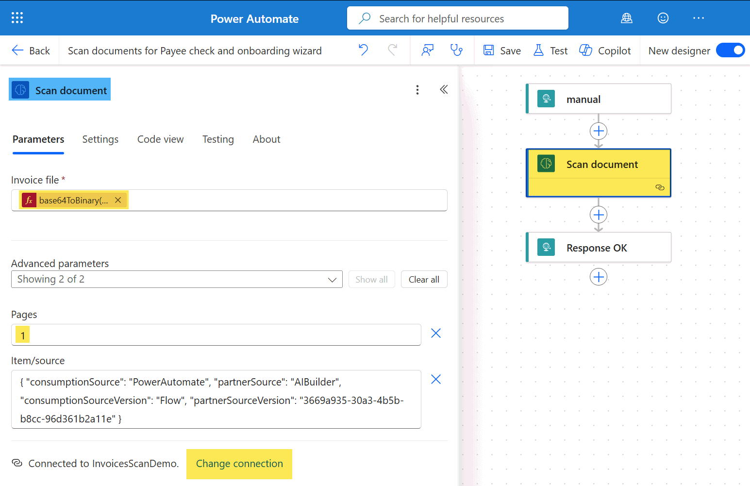The height and width of the screenshot is (486, 750).
Task: Add a step after Scan document
Action: (x=599, y=215)
